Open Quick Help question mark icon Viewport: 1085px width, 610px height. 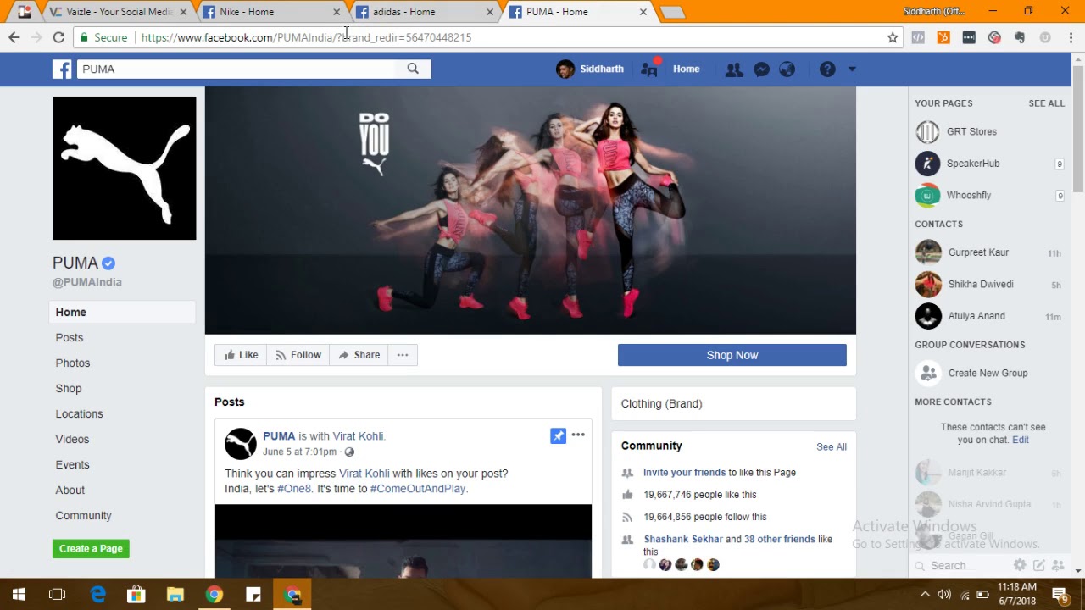pos(827,69)
